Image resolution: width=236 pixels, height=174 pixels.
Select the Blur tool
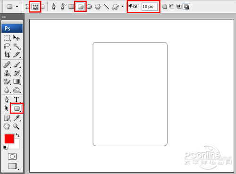(x=7, y=90)
